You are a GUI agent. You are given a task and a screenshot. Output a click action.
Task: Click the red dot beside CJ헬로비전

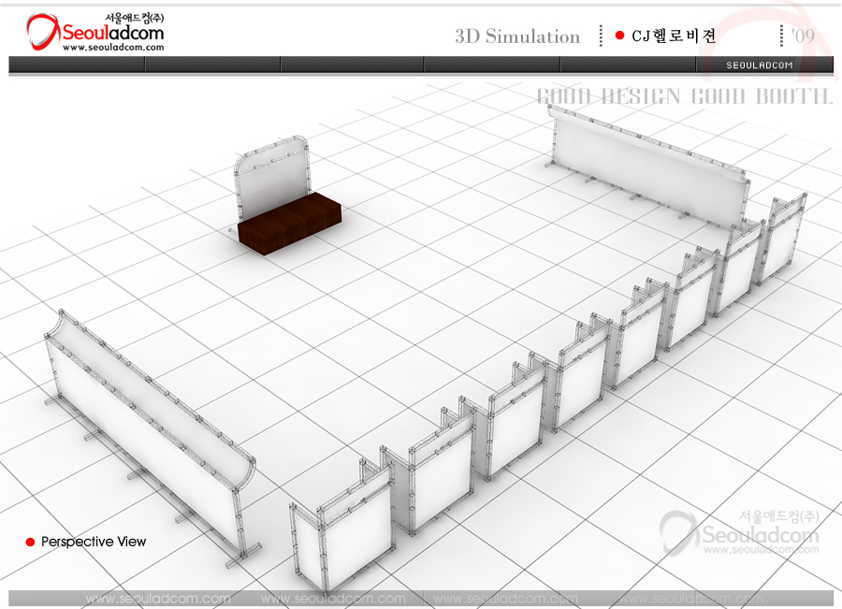click(619, 36)
